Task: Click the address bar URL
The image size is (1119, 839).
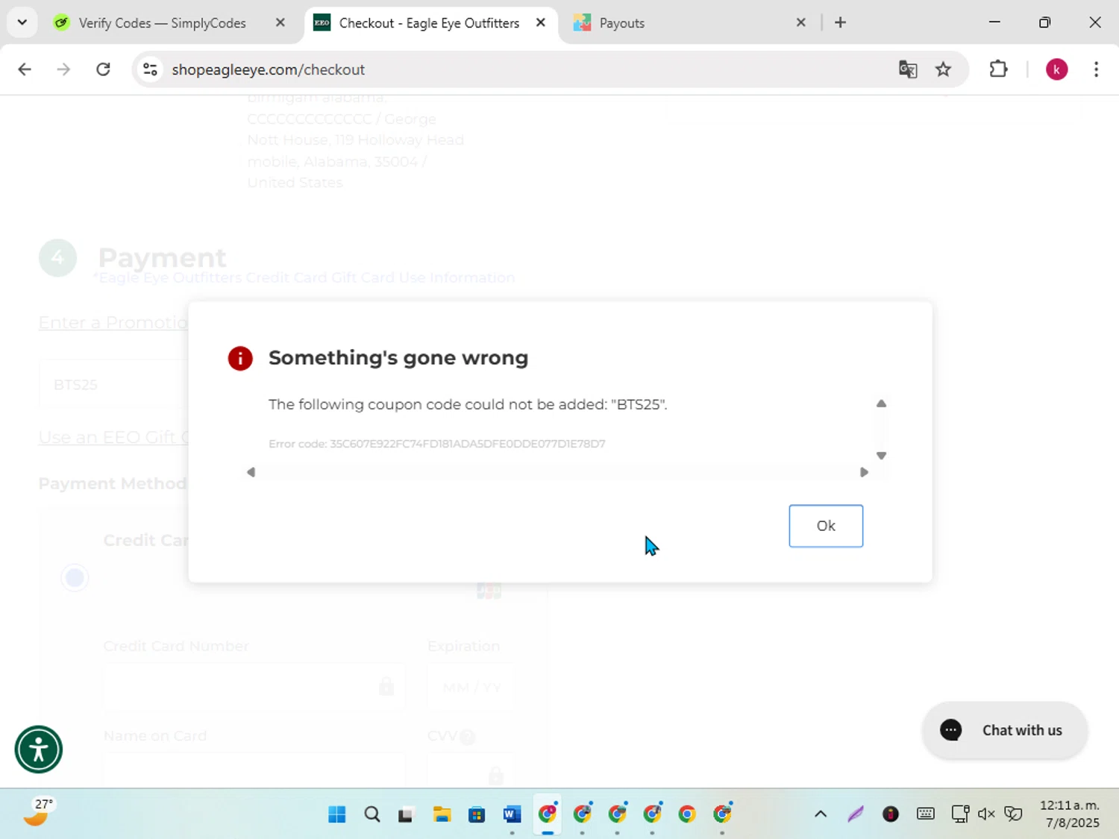Action: [269, 69]
